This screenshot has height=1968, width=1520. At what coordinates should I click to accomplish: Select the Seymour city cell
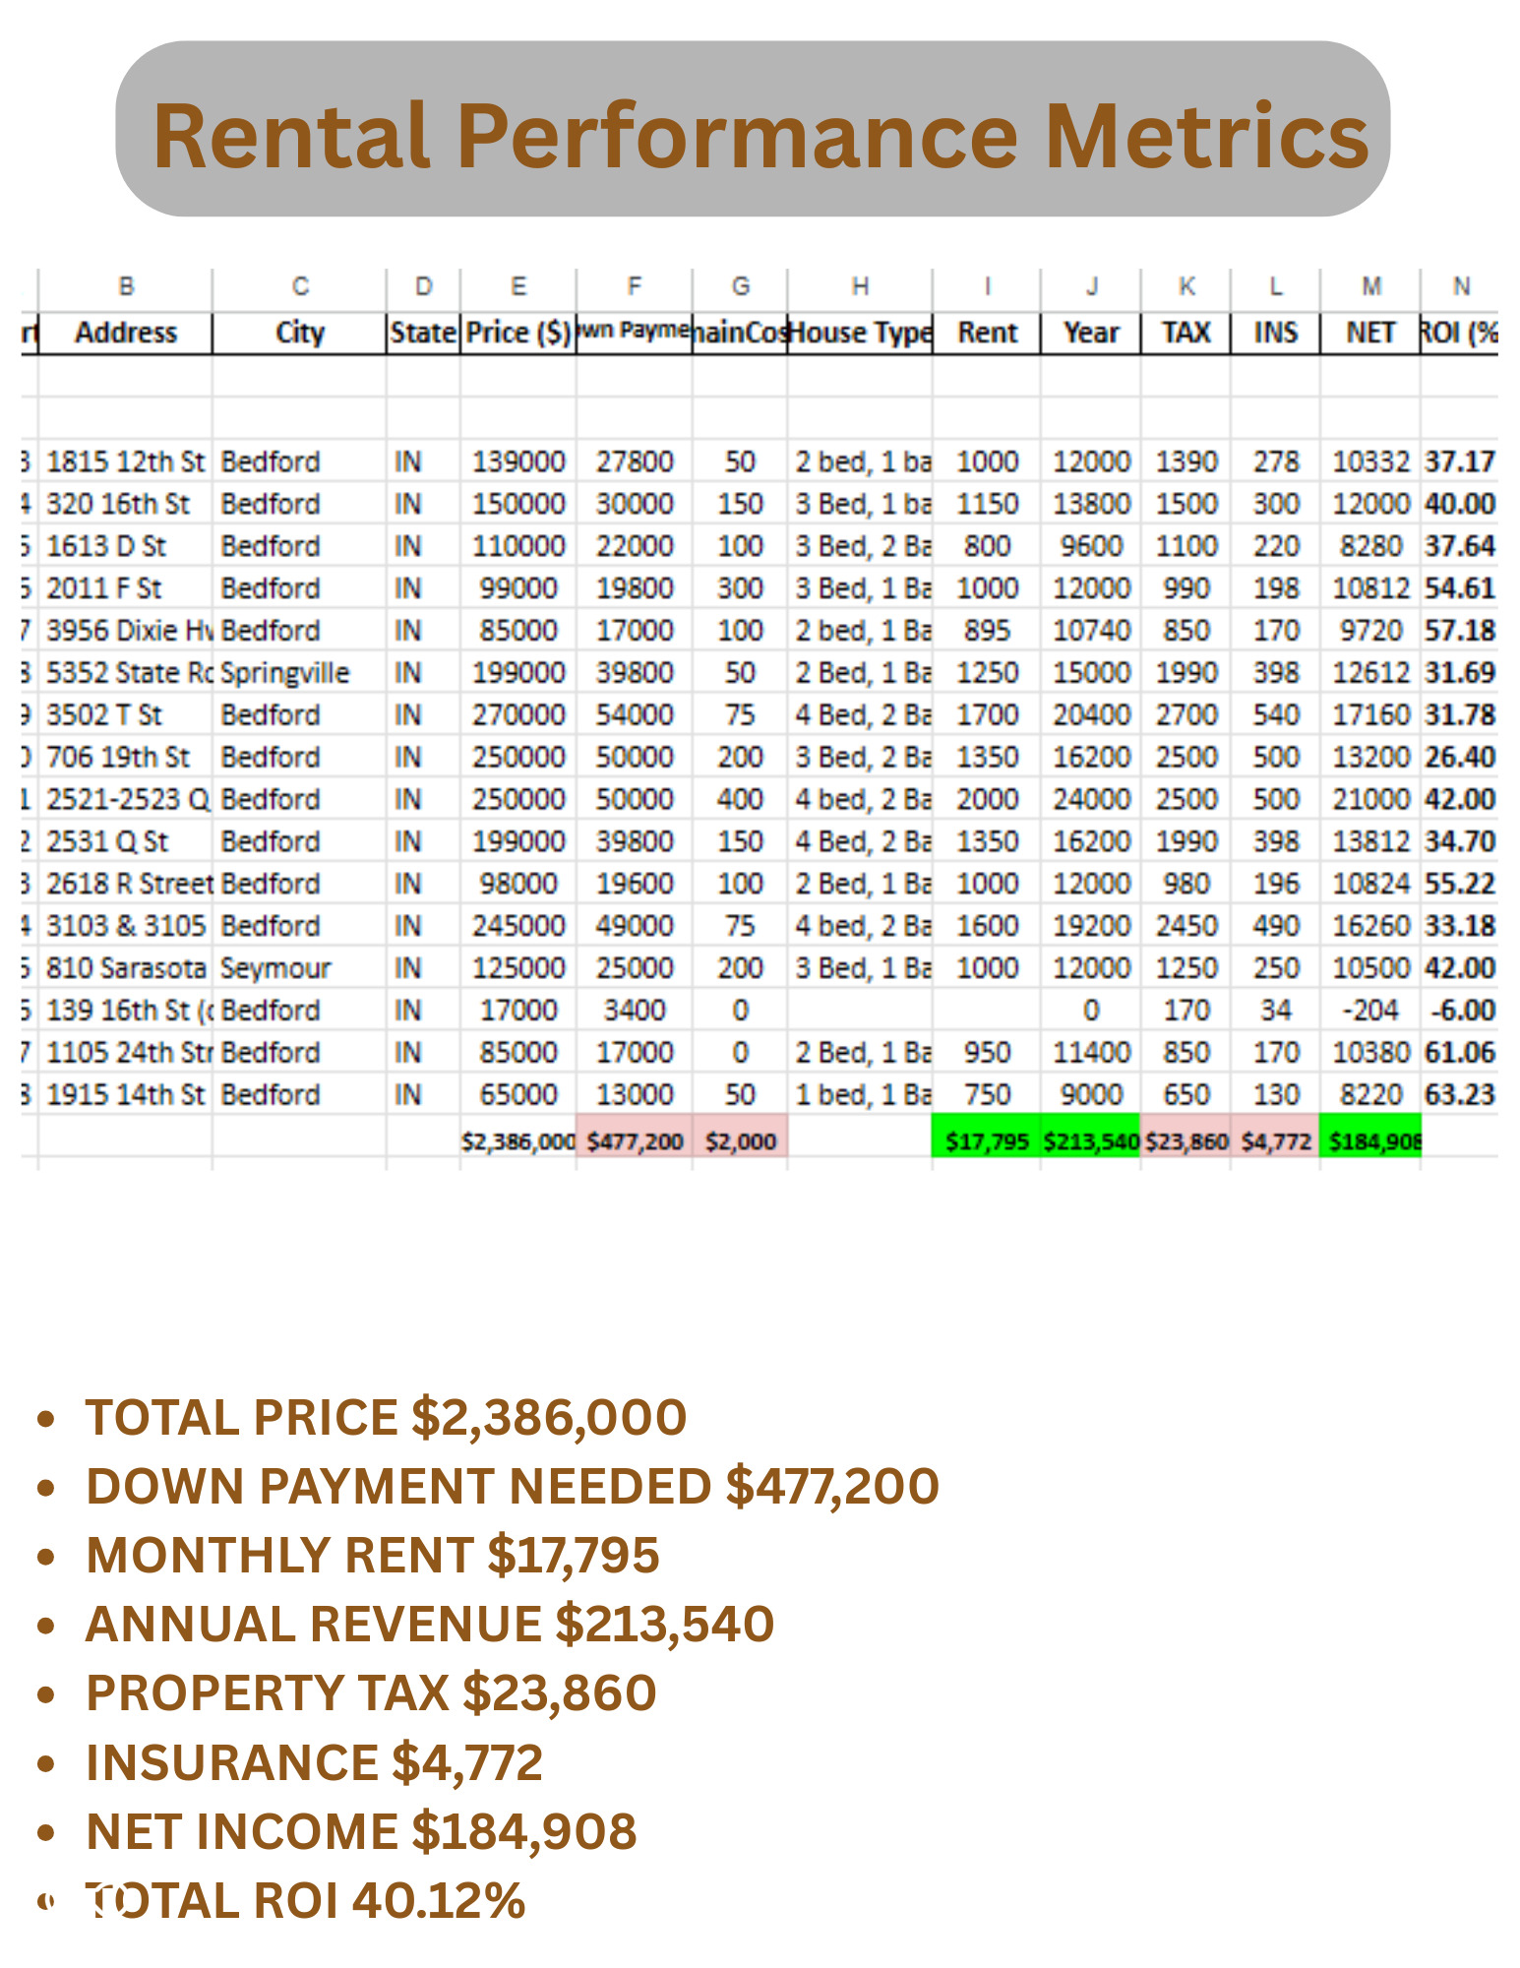coord(275,968)
